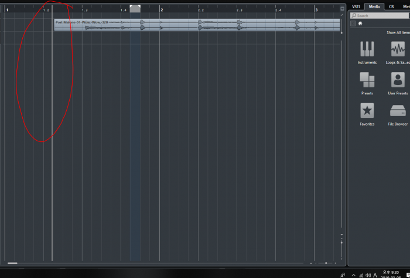
Task: Open the vertical zoom presets dropdown
Action: click(x=341, y=235)
